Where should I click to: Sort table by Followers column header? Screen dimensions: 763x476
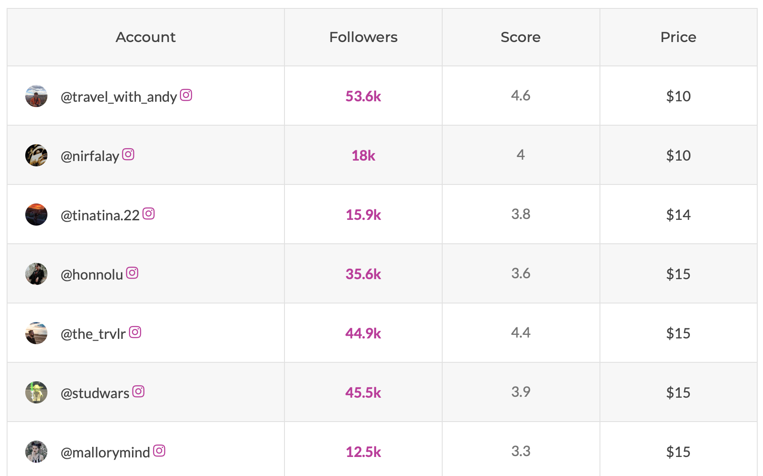[363, 37]
